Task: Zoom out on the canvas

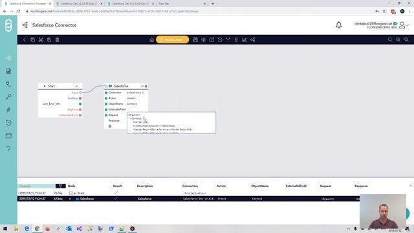Action: point(406,40)
